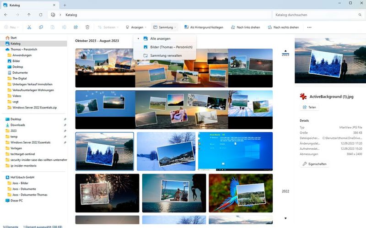Click pin icon next to Downloads
366x228 pixels.
(65, 125)
